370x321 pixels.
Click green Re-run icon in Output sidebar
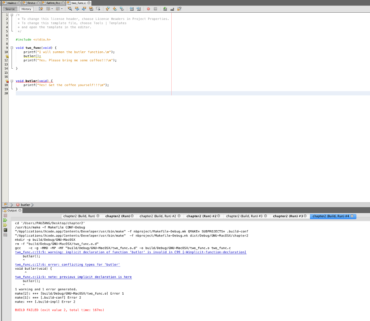[x=5, y=220]
